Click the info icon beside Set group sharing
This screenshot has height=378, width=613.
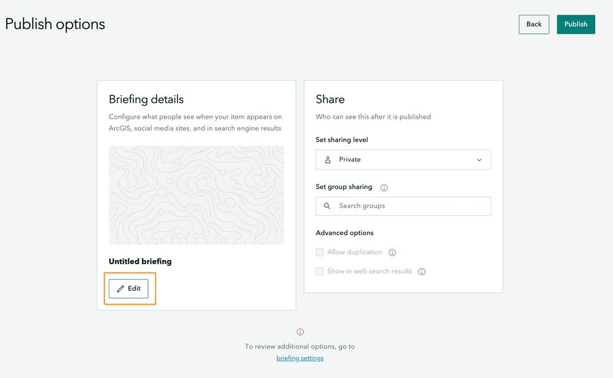click(x=384, y=188)
